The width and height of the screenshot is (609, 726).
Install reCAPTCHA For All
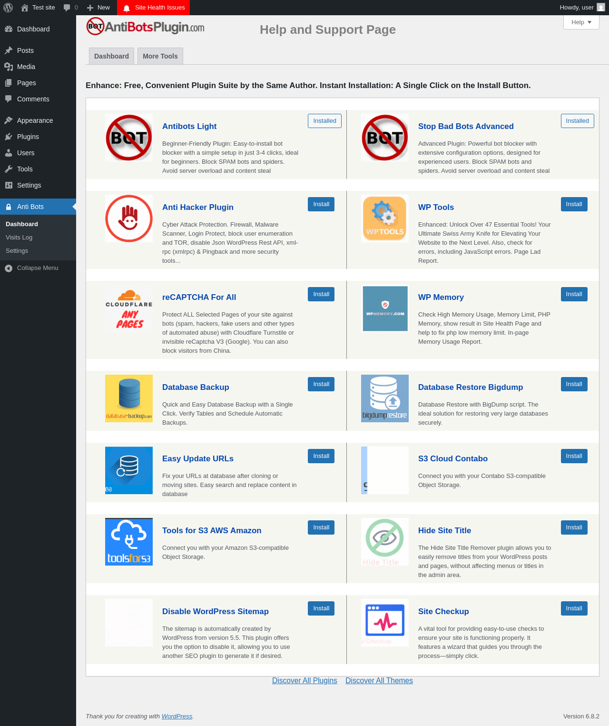[x=321, y=294]
